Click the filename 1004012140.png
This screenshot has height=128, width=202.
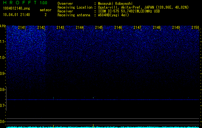(17, 8)
